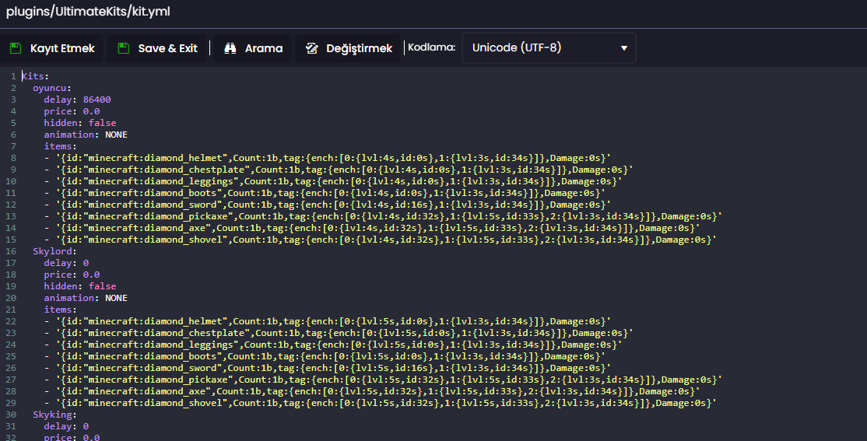Click delay: 0 on line 31
The height and width of the screenshot is (441, 867).
coord(66,426)
